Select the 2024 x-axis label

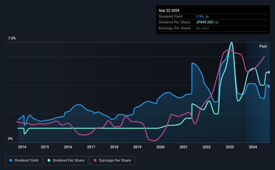click(253, 147)
